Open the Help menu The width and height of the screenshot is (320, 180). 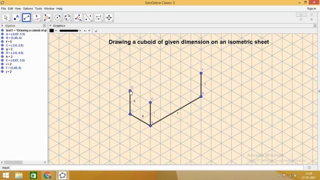(x=59, y=8)
